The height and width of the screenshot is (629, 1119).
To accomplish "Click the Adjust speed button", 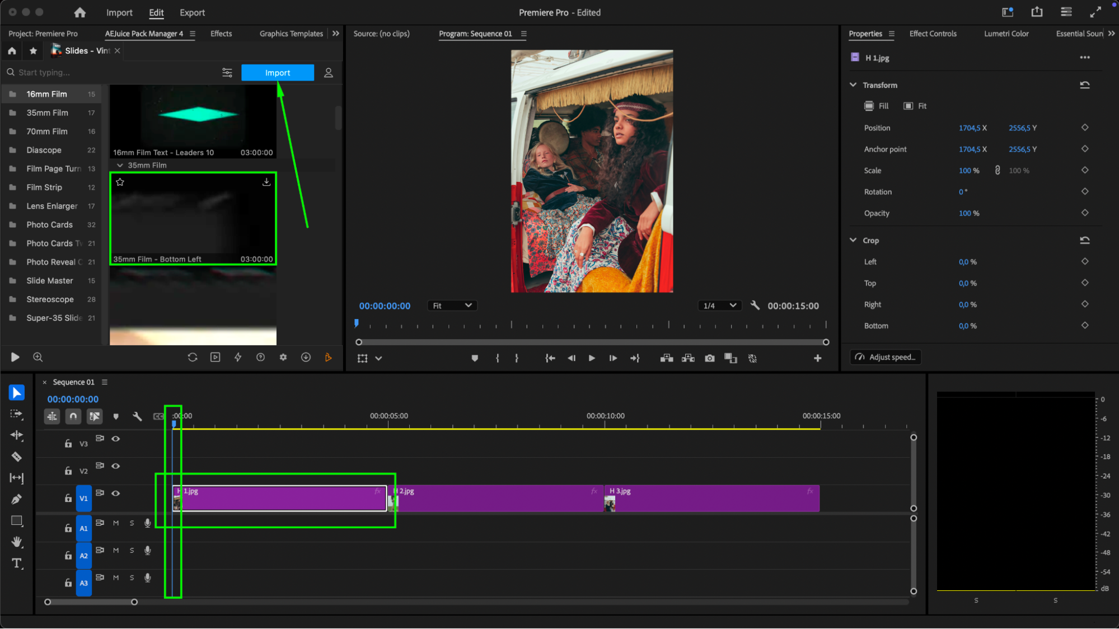I will click(x=886, y=357).
